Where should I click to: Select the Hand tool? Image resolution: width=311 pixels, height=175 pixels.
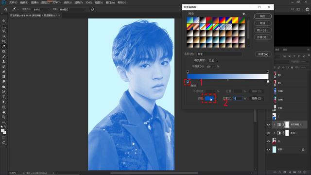click(x=3, y=112)
